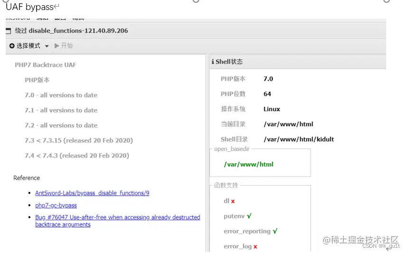Click the Shell状态 info icon

[213, 62]
